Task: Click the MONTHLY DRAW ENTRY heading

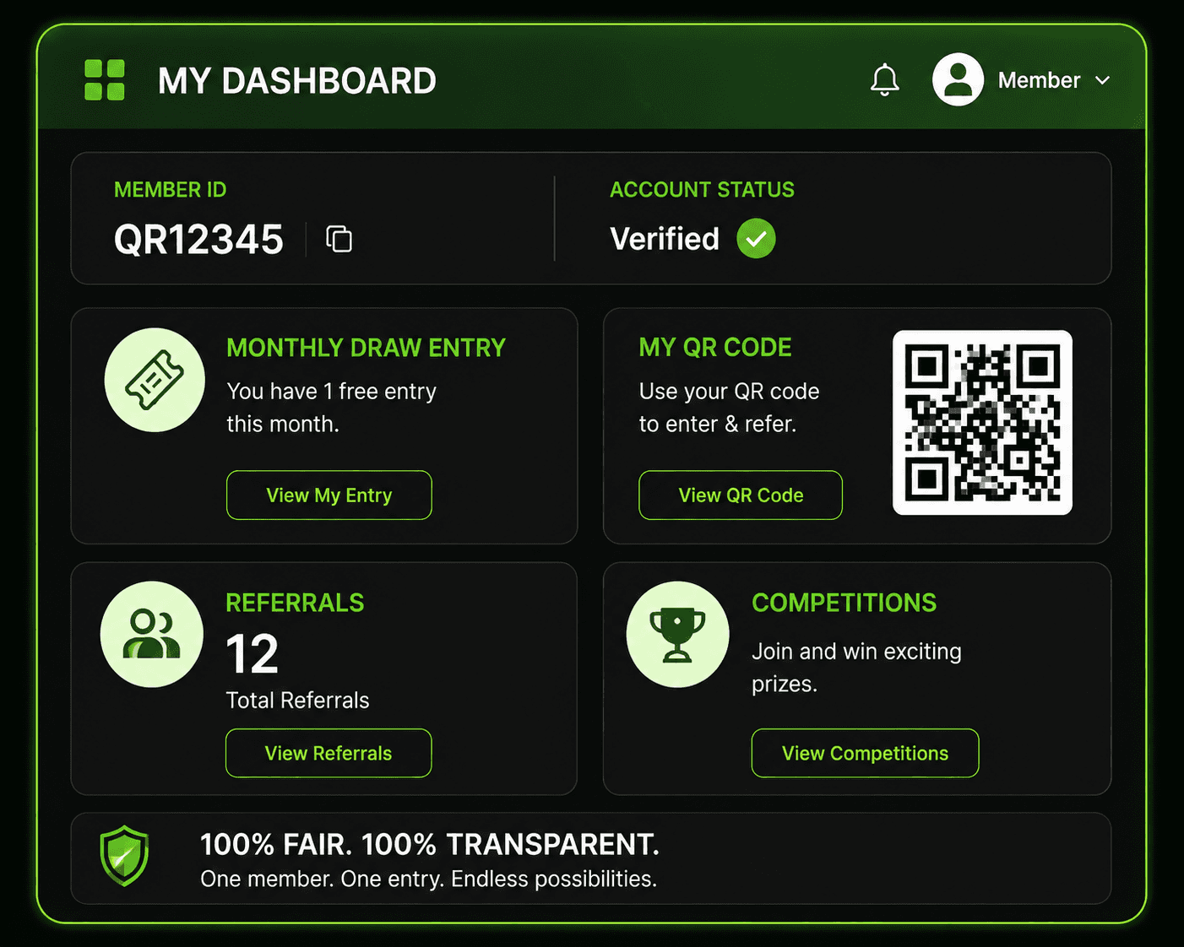Action: coord(366,348)
